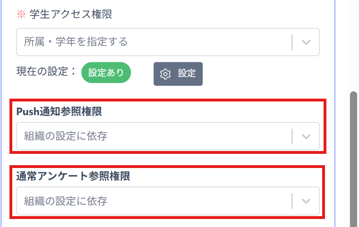This screenshot has height=227, width=359.
Task: Click the vertical scrollbar thumb
Action: (353, 156)
